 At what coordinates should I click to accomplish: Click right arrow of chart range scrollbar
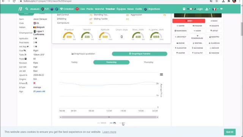[157, 117]
